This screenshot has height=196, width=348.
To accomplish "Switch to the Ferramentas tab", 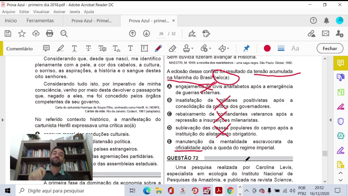I will (x=40, y=21).
